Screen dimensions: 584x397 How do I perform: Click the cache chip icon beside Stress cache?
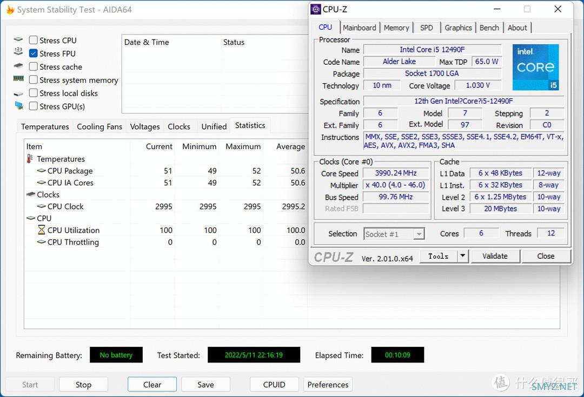click(18, 66)
